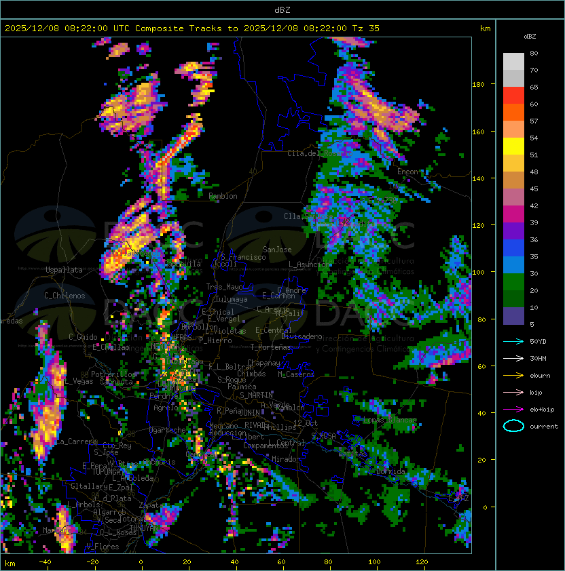This screenshot has height=571, width=565.
Task: Click the 'TUNUYAN' map label
Action: point(144,528)
